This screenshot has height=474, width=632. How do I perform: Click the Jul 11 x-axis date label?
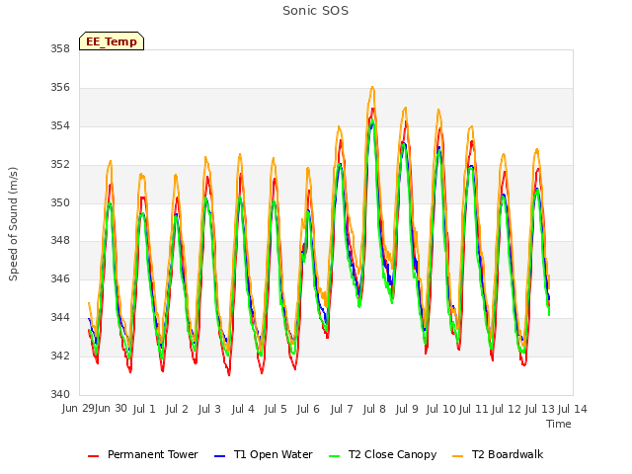(x=474, y=409)
